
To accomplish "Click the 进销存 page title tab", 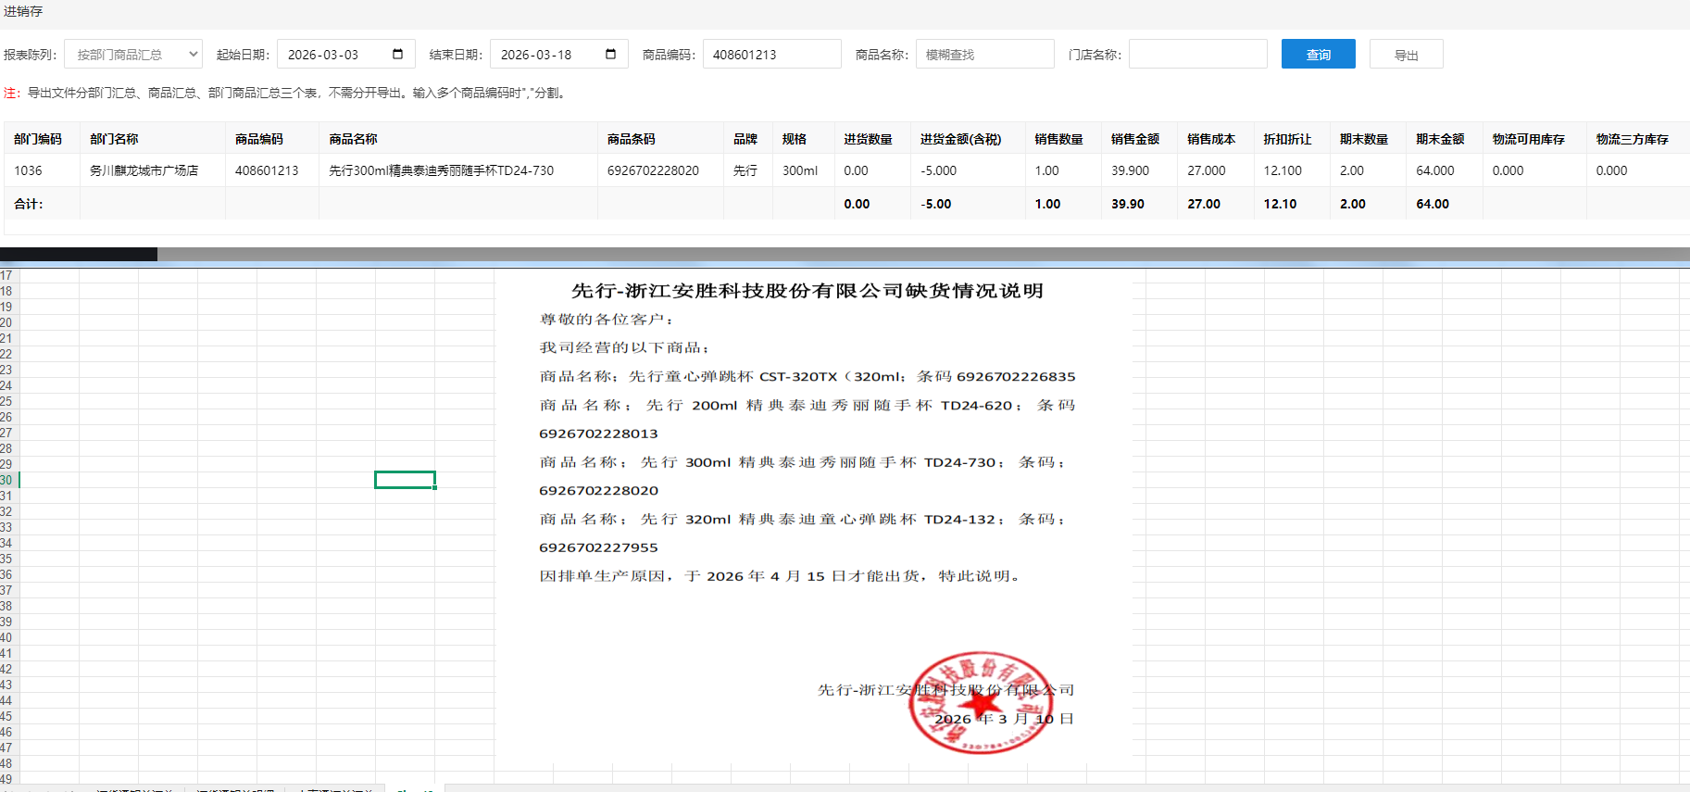I will (x=23, y=11).
